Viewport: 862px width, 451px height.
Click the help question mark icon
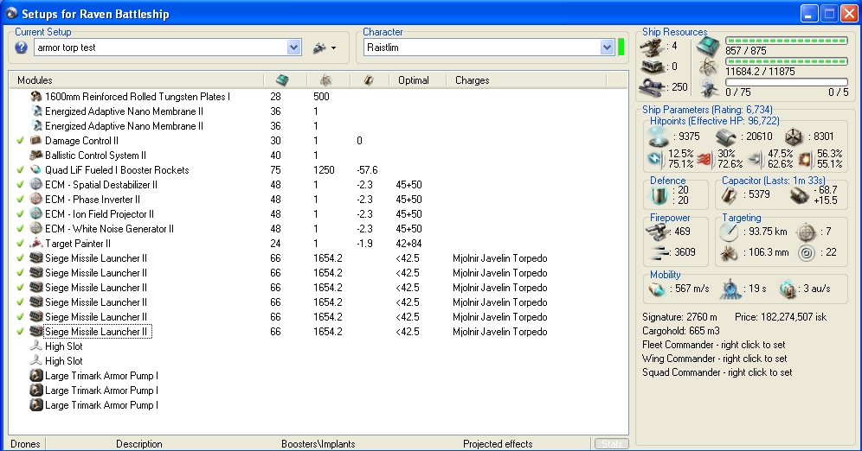point(22,48)
